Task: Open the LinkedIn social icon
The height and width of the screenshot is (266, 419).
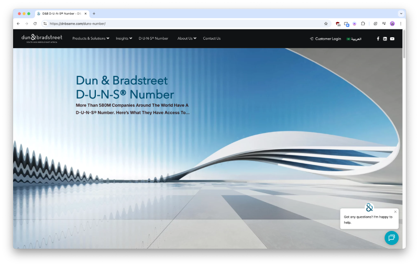Action: click(385, 39)
